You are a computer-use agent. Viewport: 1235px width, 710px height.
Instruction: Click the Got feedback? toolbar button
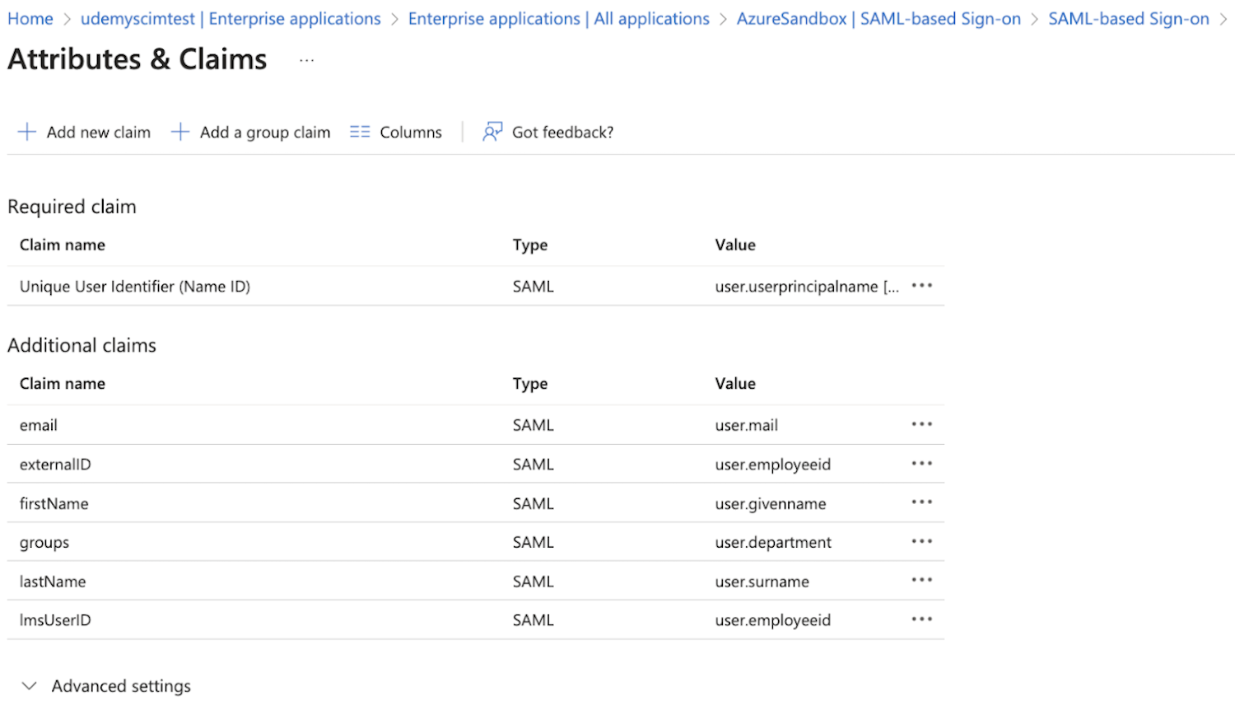pos(548,132)
